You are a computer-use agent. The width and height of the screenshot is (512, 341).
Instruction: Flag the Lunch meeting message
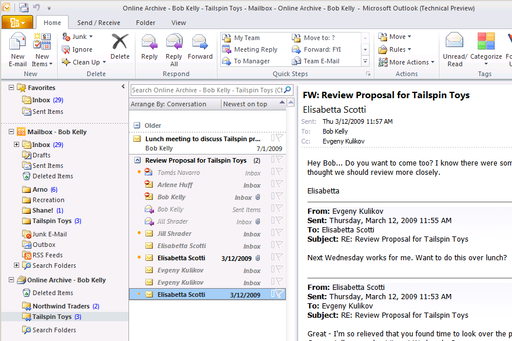[x=280, y=137]
